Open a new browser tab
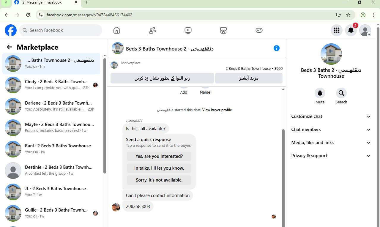 [87, 2]
